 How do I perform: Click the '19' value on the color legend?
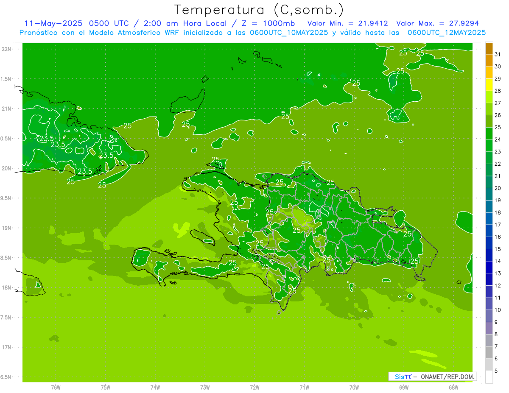coord(498,201)
